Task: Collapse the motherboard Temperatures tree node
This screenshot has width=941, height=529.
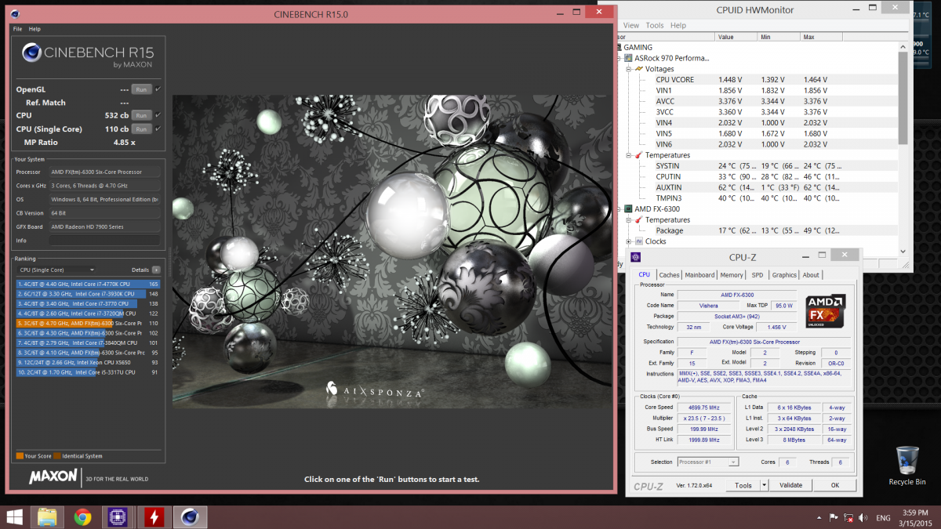Action: click(x=629, y=155)
